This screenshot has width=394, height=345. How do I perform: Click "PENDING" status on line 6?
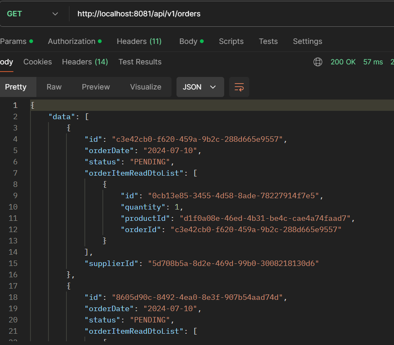[150, 162]
